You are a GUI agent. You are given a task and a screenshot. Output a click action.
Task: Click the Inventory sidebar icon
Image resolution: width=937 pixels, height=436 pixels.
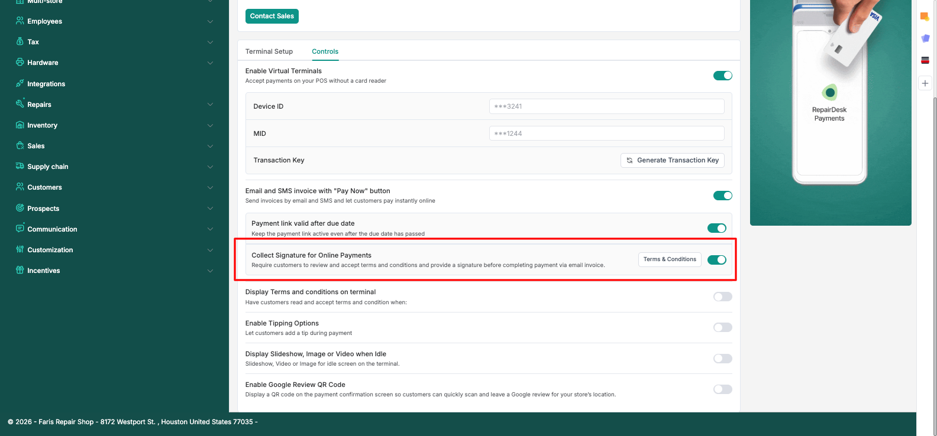coord(20,125)
